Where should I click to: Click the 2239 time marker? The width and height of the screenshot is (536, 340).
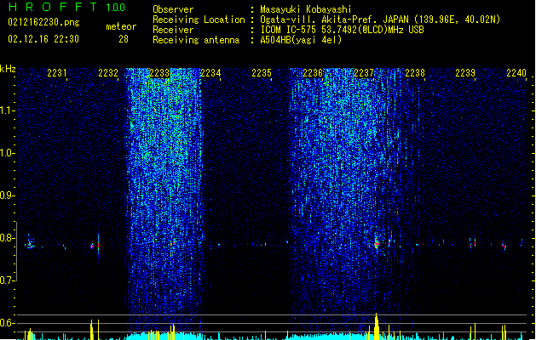[465, 73]
